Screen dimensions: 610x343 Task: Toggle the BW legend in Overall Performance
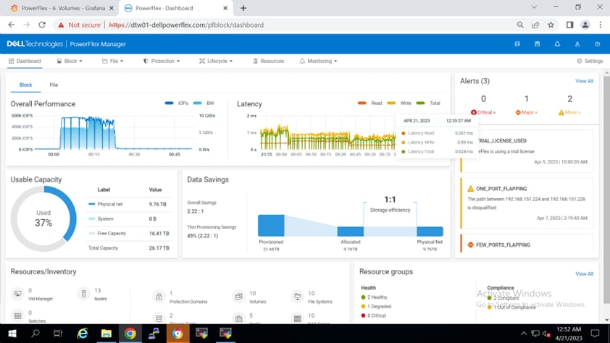coord(204,103)
